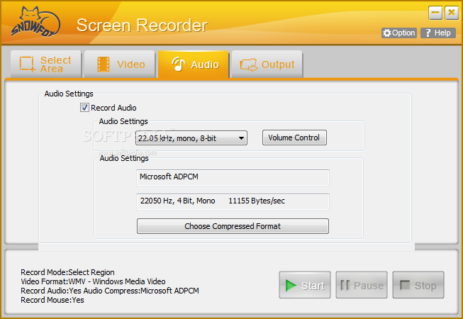Select the Audio tab
The width and height of the screenshot is (463, 319).
tap(194, 64)
